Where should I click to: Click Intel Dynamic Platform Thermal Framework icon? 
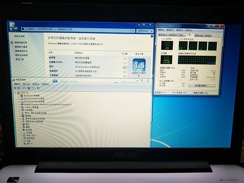coord(22,105)
